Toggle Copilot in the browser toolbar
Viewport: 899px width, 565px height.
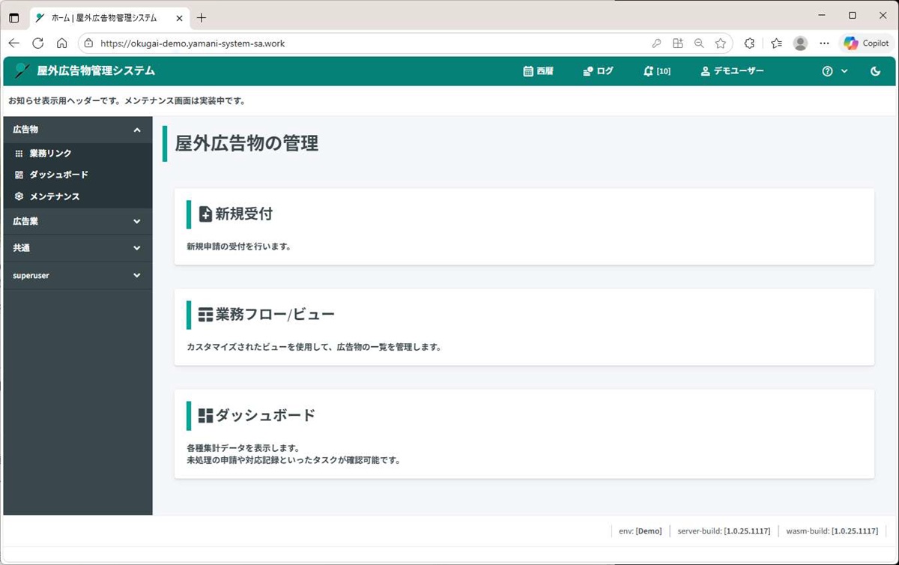865,43
